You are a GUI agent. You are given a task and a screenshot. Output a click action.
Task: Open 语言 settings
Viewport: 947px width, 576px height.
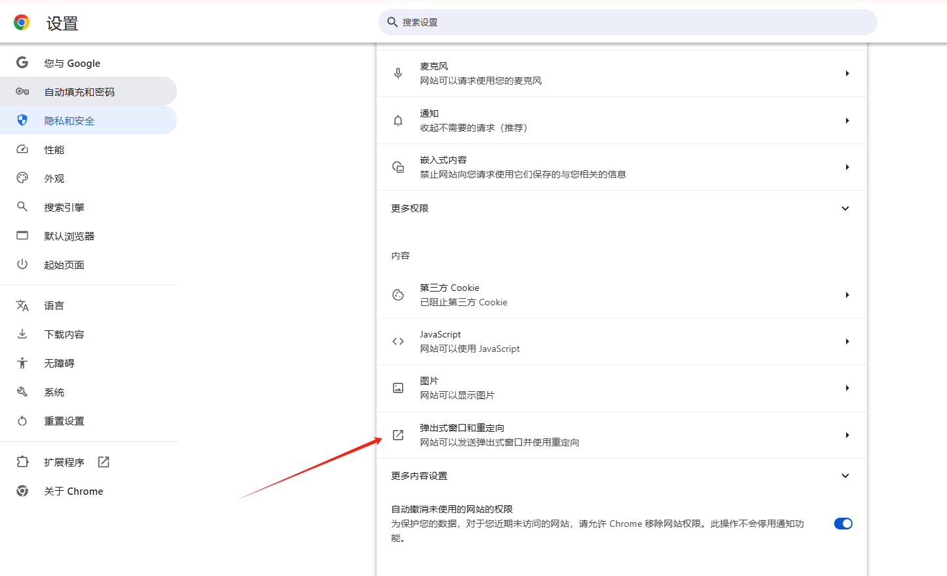(89, 305)
